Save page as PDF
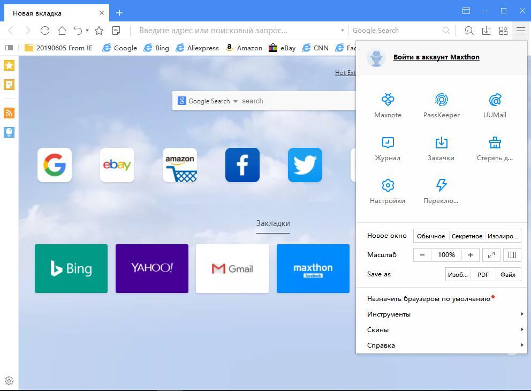The width and height of the screenshot is (531, 391). 483,274
